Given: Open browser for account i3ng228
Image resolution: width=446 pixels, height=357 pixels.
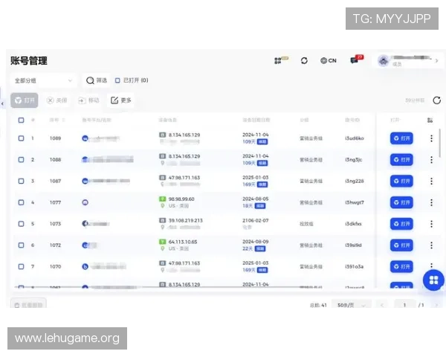Looking at the screenshot, I should pyautogui.click(x=401, y=181).
